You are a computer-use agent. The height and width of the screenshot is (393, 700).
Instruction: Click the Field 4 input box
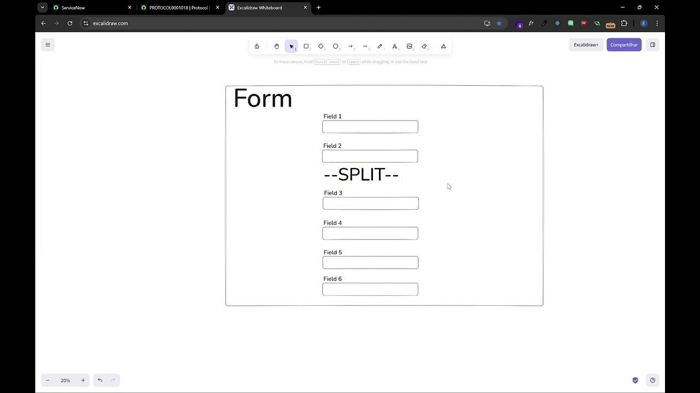tap(370, 233)
